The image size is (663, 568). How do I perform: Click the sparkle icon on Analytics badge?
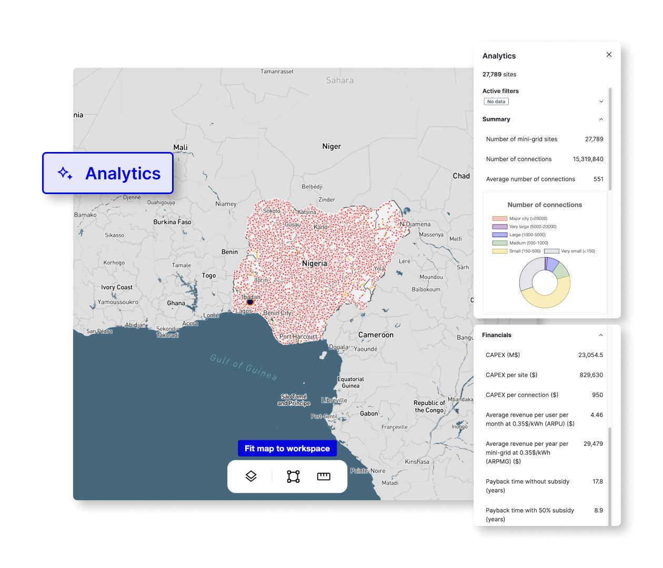[65, 173]
